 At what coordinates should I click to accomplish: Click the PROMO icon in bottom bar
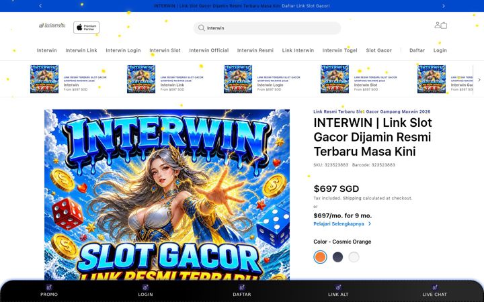49,287
